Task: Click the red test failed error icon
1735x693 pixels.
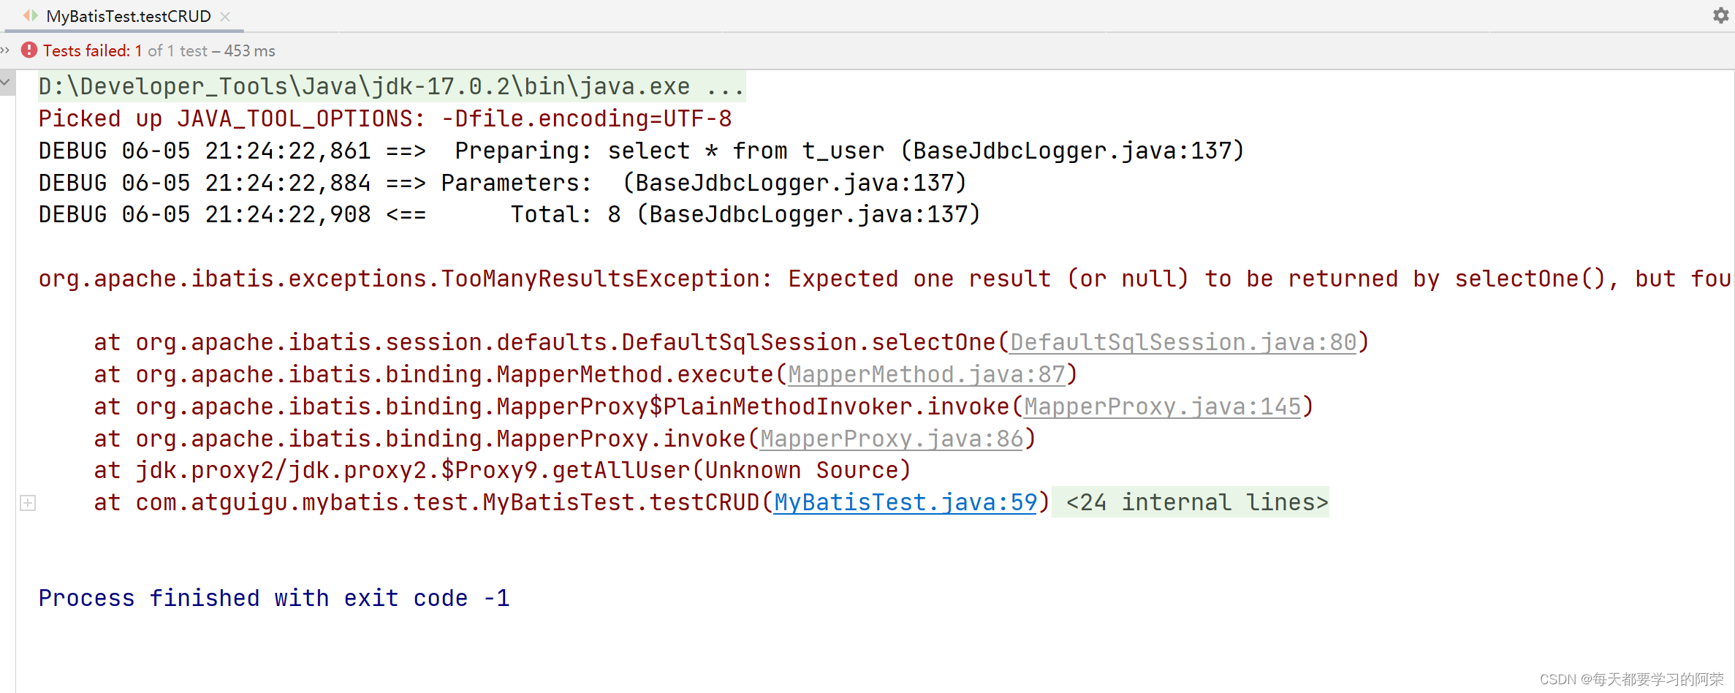Action: (x=29, y=50)
